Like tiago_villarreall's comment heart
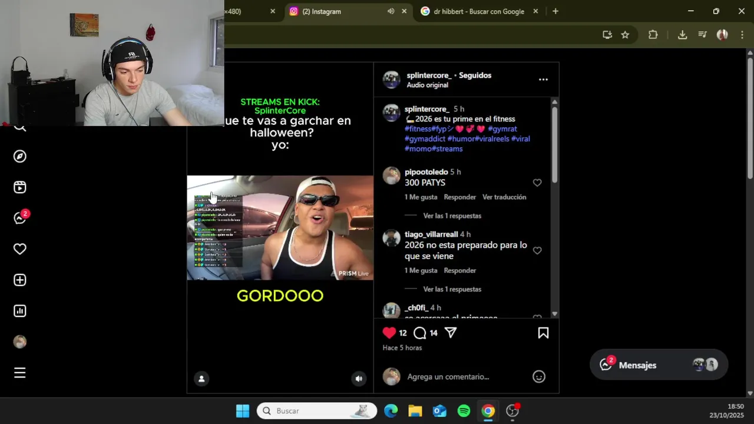Viewport: 754px width, 424px height. point(537,250)
